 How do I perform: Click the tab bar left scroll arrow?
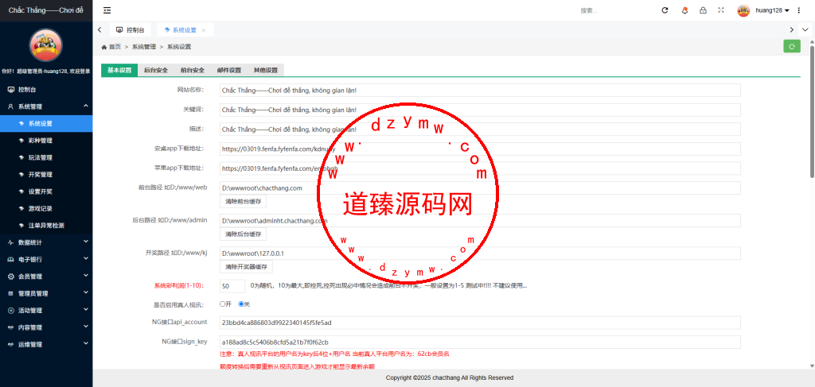[x=99, y=30]
